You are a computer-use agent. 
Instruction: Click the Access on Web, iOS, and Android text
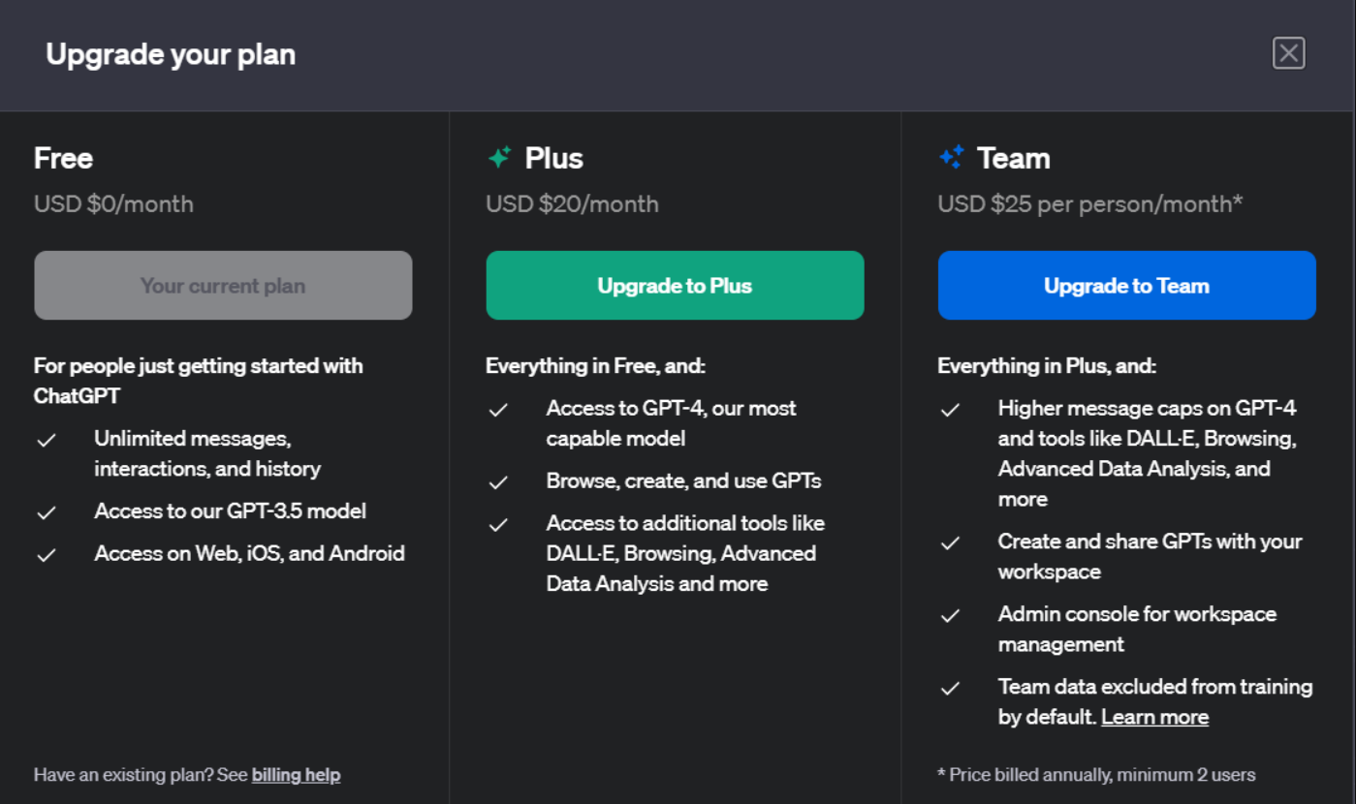pos(250,553)
